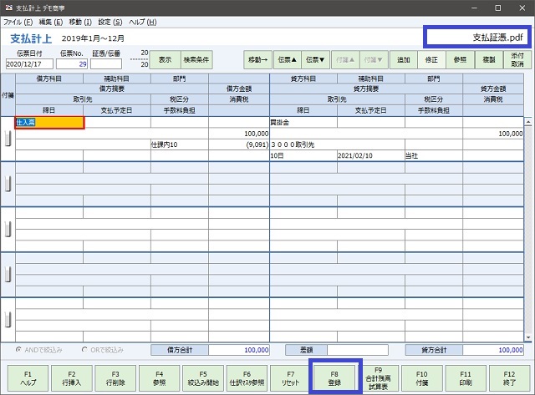Click the F4 参照 button
The width and height of the screenshot is (535, 395).
pyautogui.click(x=160, y=378)
